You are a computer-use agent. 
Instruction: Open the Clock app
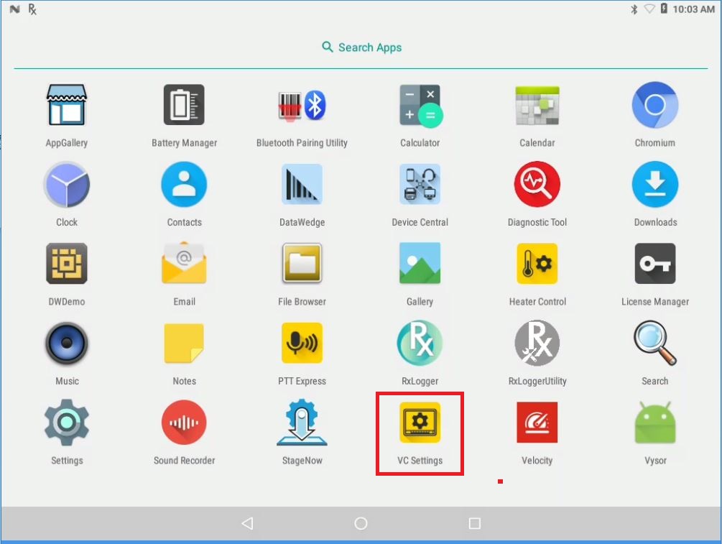tap(67, 184)
